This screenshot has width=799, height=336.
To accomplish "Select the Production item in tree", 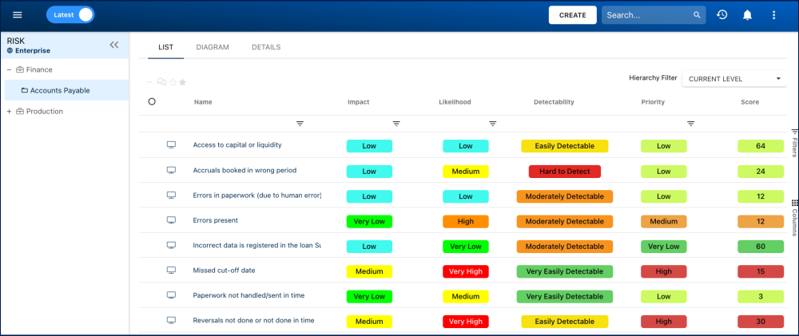I will click(x=40, y=112).
